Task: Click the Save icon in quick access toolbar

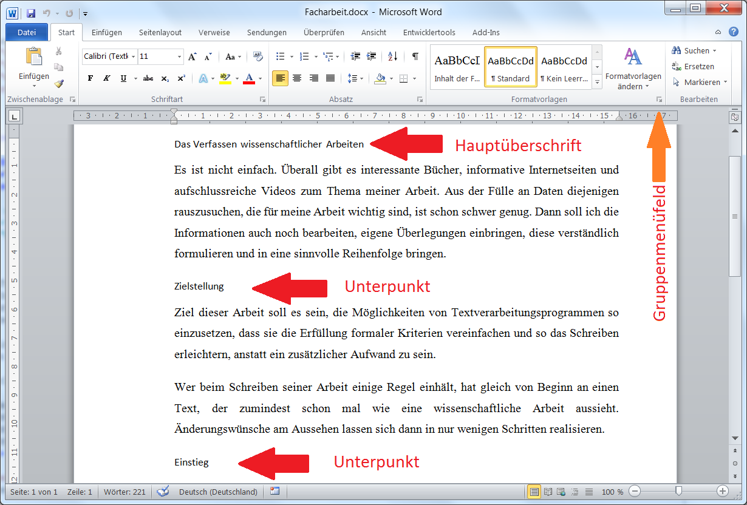Action: pos(31,12)
